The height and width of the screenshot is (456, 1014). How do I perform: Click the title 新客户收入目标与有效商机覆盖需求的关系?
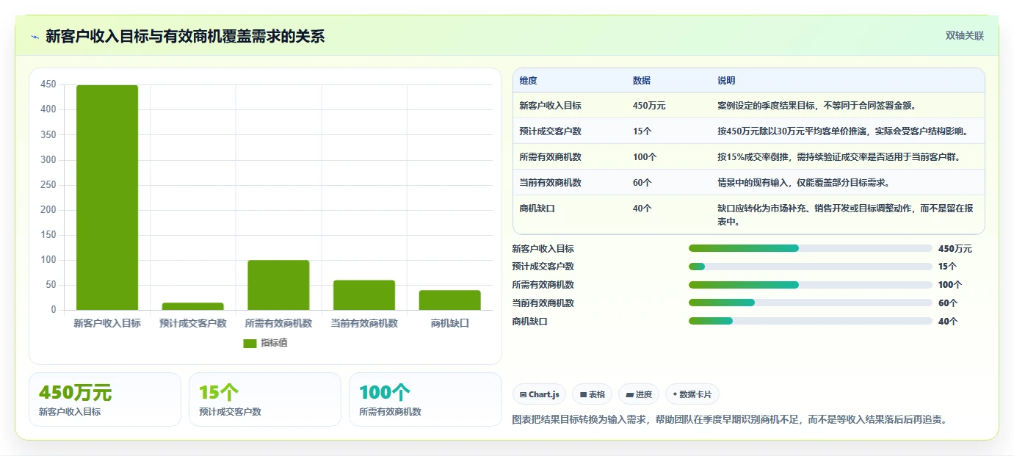[x=185, y=36]
